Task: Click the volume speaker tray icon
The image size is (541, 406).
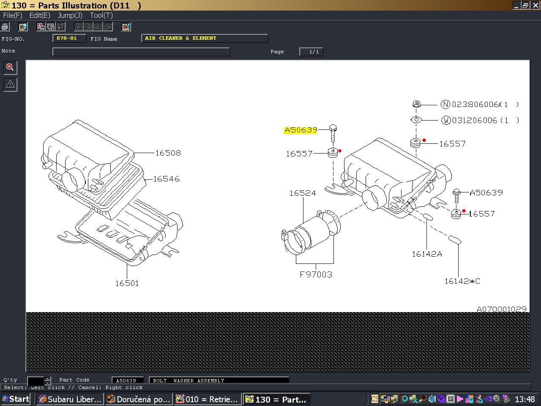Action: pyautogui.click(x=432, y=399)
